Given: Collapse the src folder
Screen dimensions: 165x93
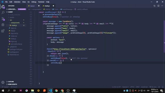Looking at the screenshot, I should click(11, 20).
